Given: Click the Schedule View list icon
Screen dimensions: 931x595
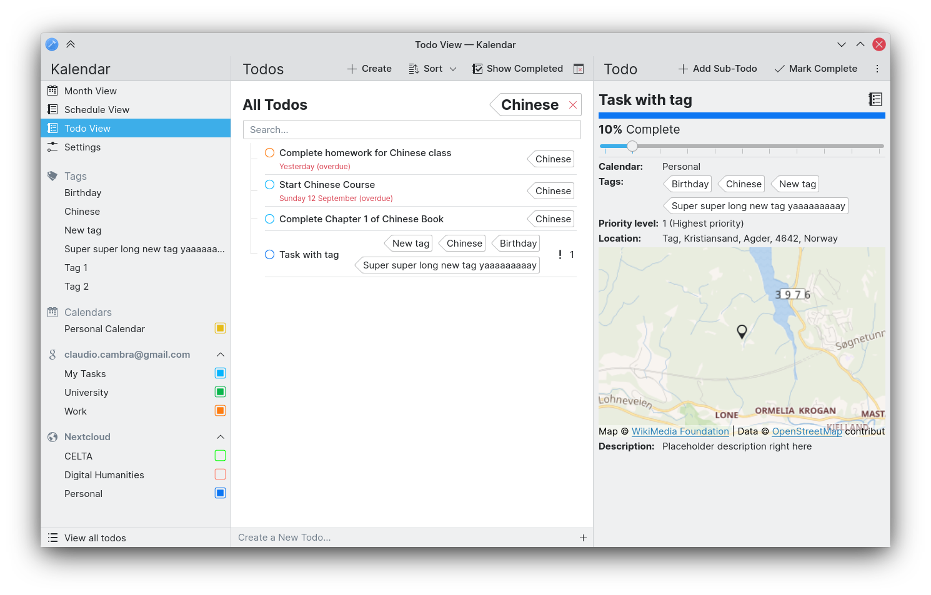Looking at the screenshot, I should [52, 109].
